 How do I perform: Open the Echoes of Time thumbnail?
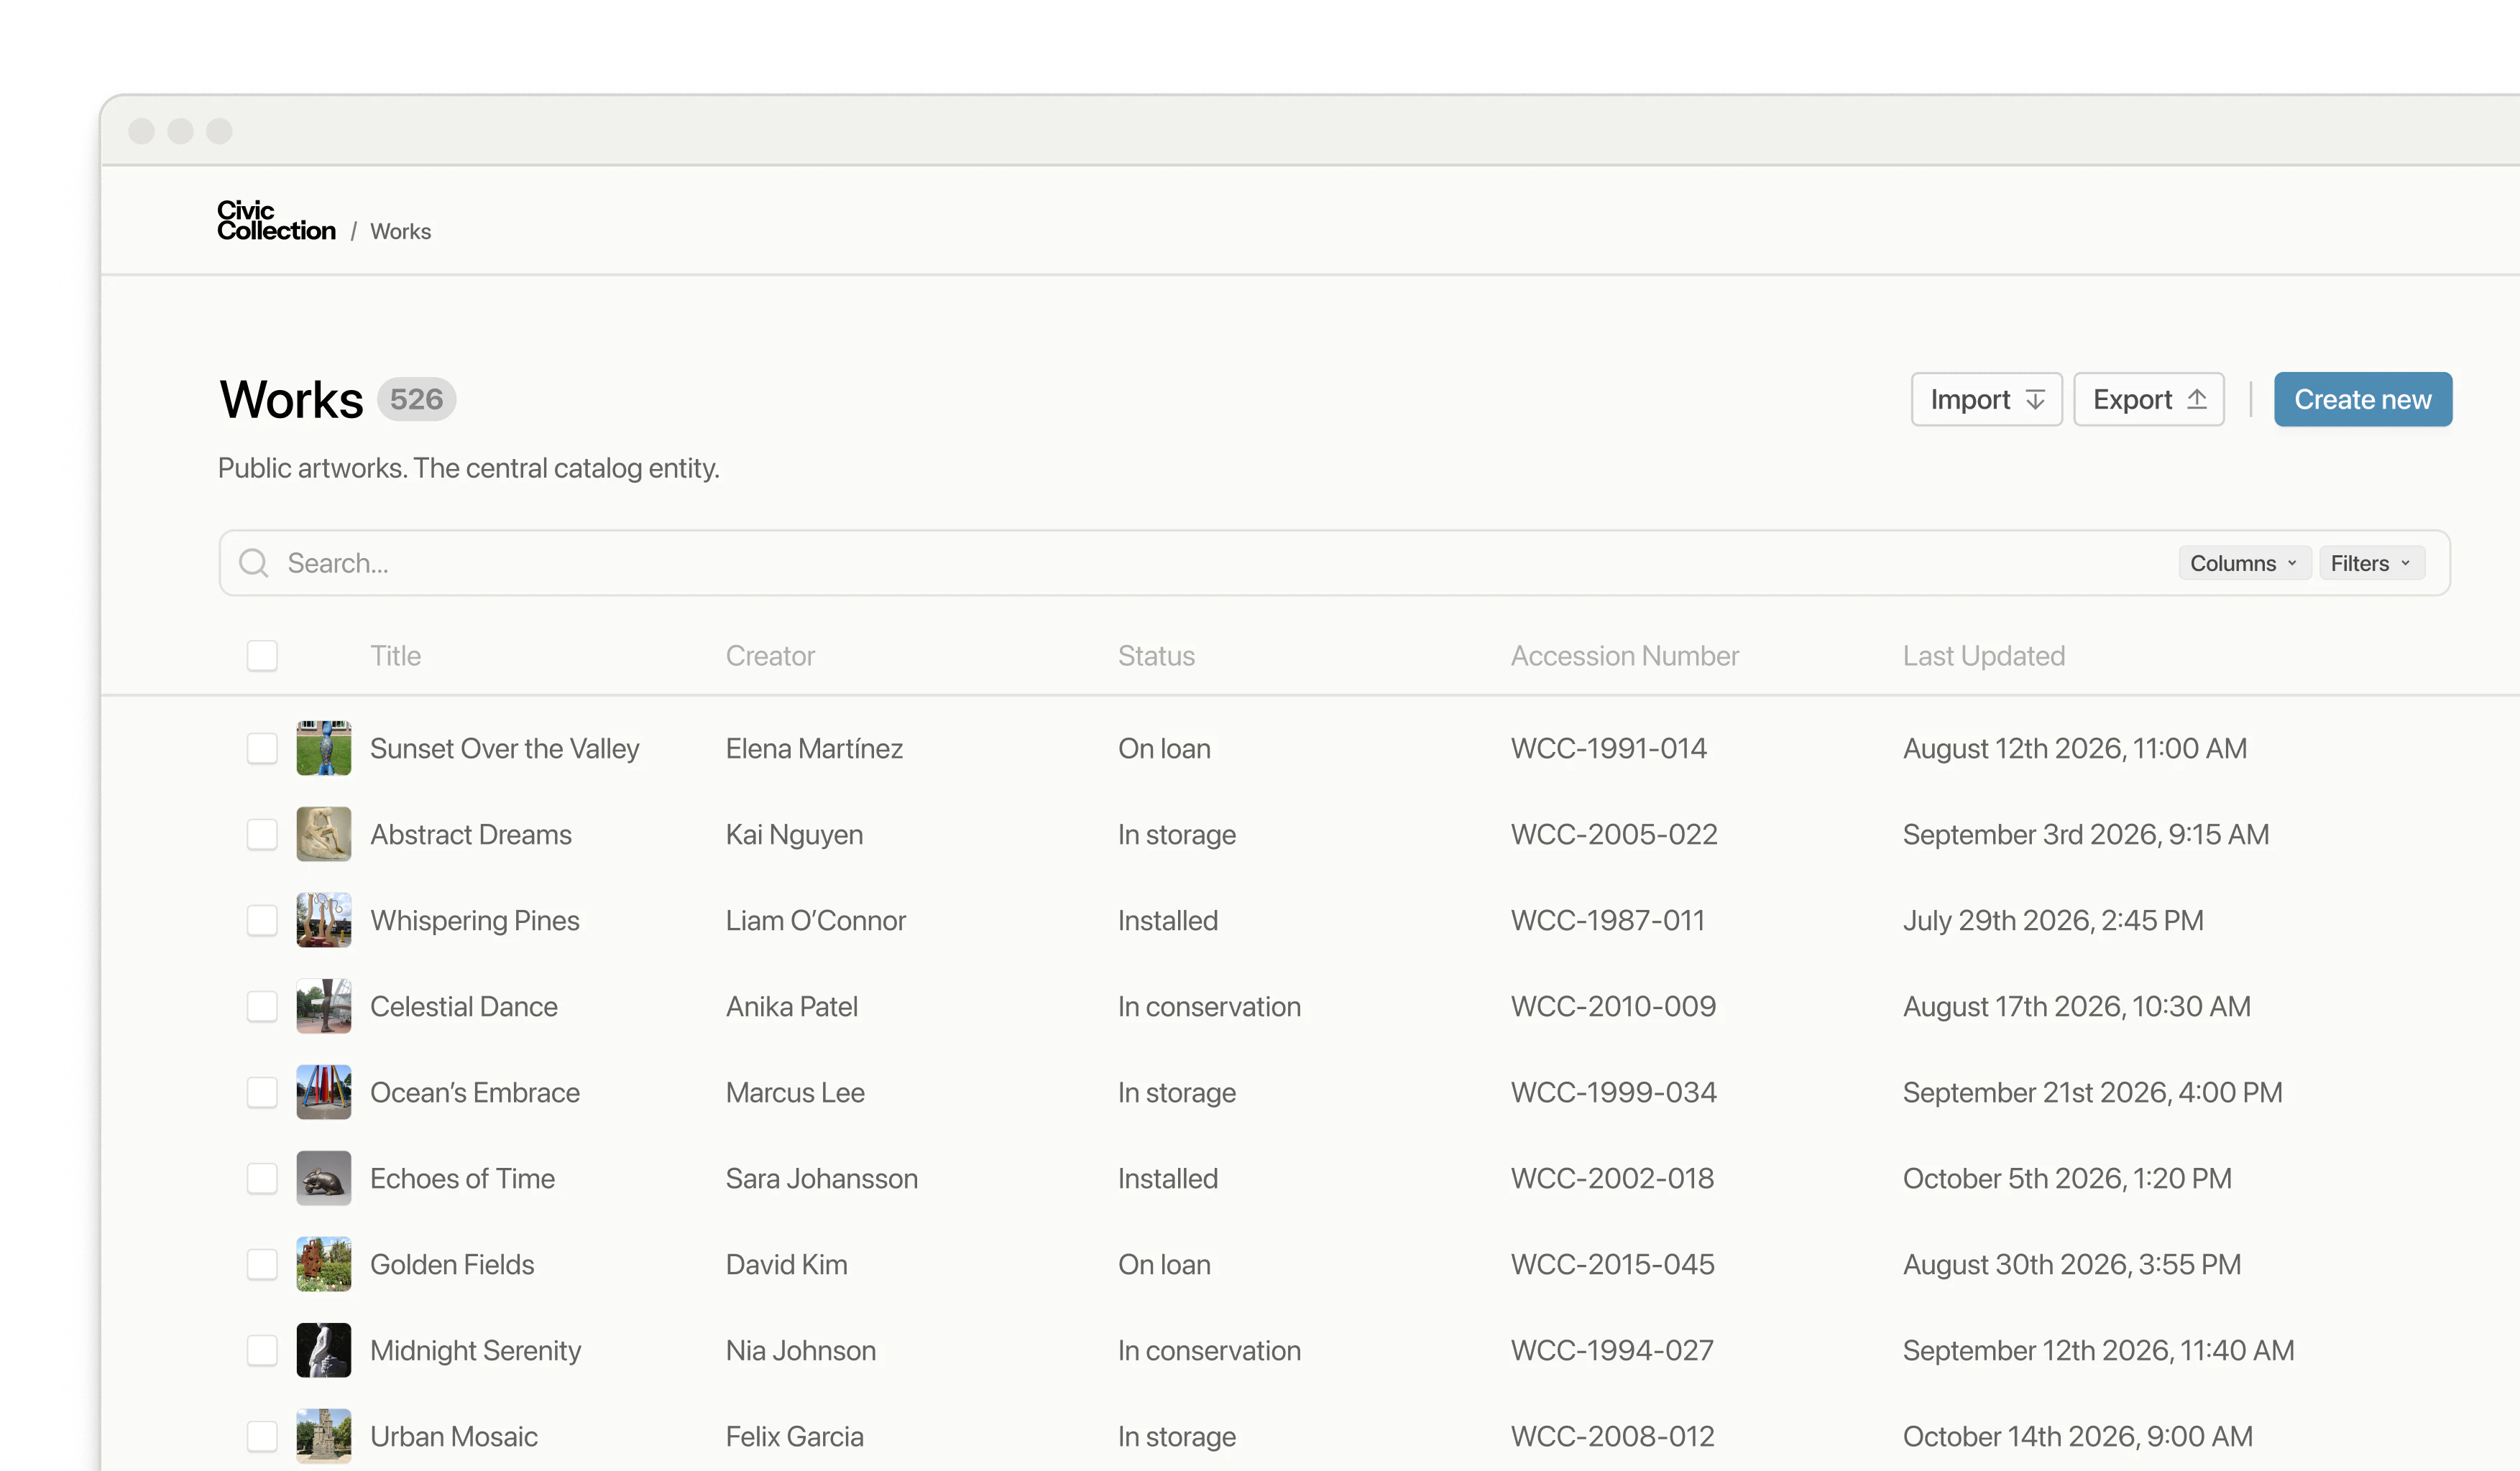pos(324,1178)
